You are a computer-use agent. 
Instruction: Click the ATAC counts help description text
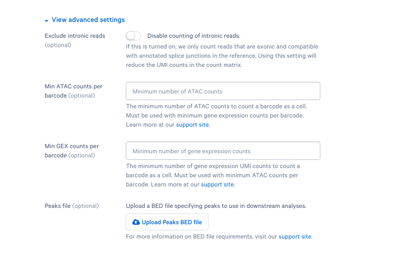[x=217, y=115]
